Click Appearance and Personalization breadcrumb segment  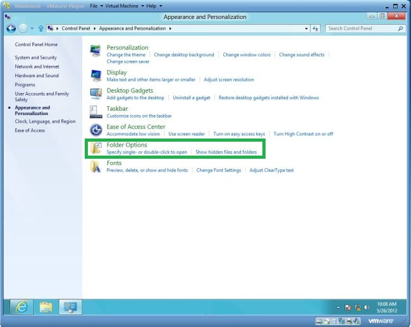click(x=132, y=28)
